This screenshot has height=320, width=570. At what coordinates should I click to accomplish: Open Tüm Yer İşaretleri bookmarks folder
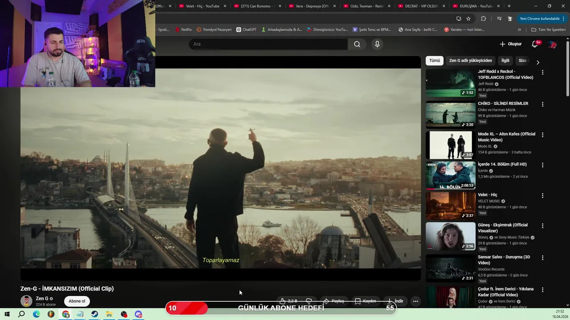(x=548, y=30)
